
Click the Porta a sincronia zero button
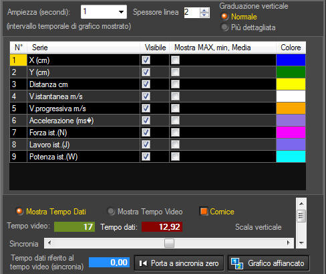click(x=179, y=263)
